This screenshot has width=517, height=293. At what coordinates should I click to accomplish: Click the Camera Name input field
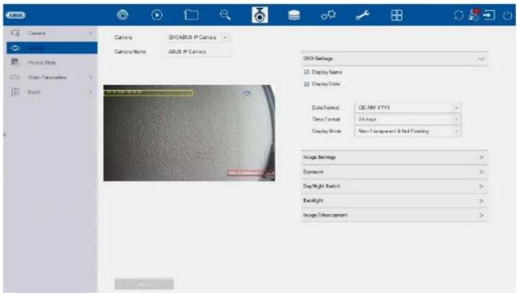pyautogui.click(x=197, y=52)
